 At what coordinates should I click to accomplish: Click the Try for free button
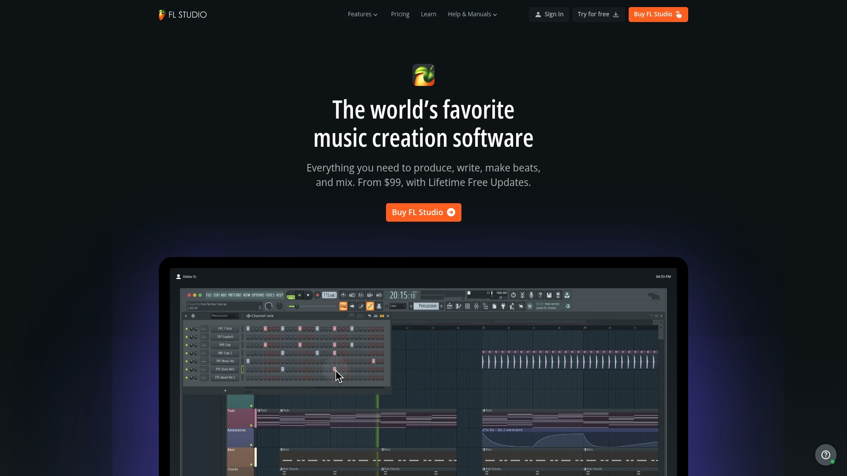tap(599, 15)
